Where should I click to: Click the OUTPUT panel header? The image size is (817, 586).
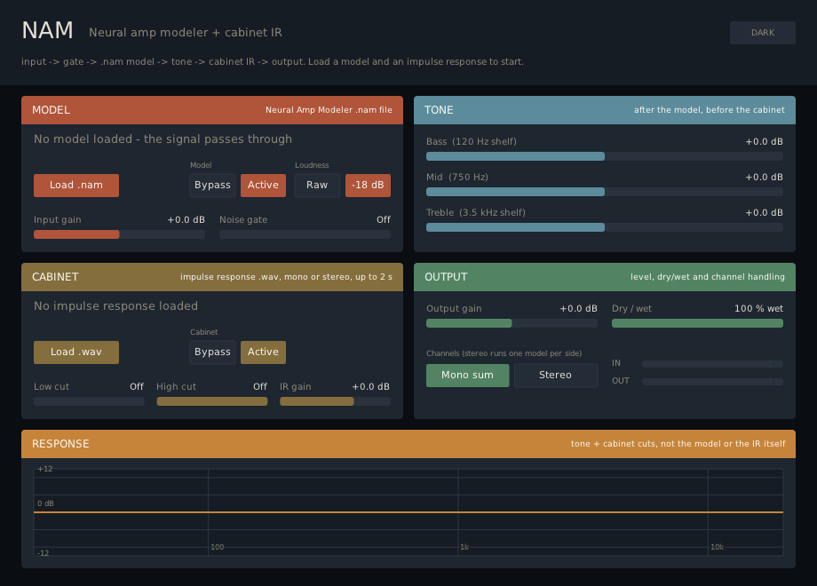605,277
